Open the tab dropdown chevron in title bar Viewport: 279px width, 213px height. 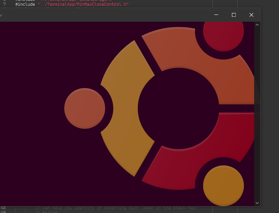1,15
